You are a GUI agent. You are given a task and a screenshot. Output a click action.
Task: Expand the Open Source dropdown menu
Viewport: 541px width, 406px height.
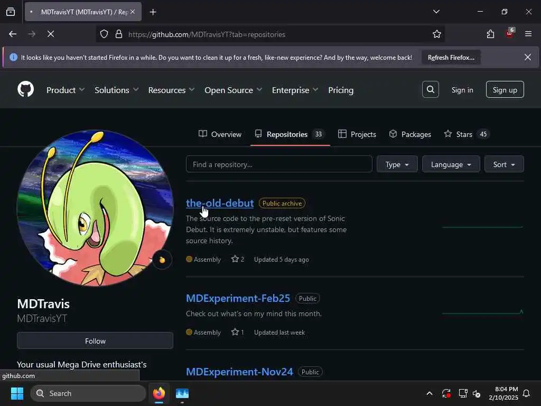233,90
